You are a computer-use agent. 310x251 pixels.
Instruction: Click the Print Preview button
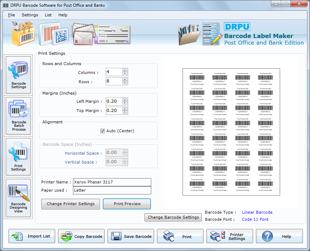[x=127, y=204]
